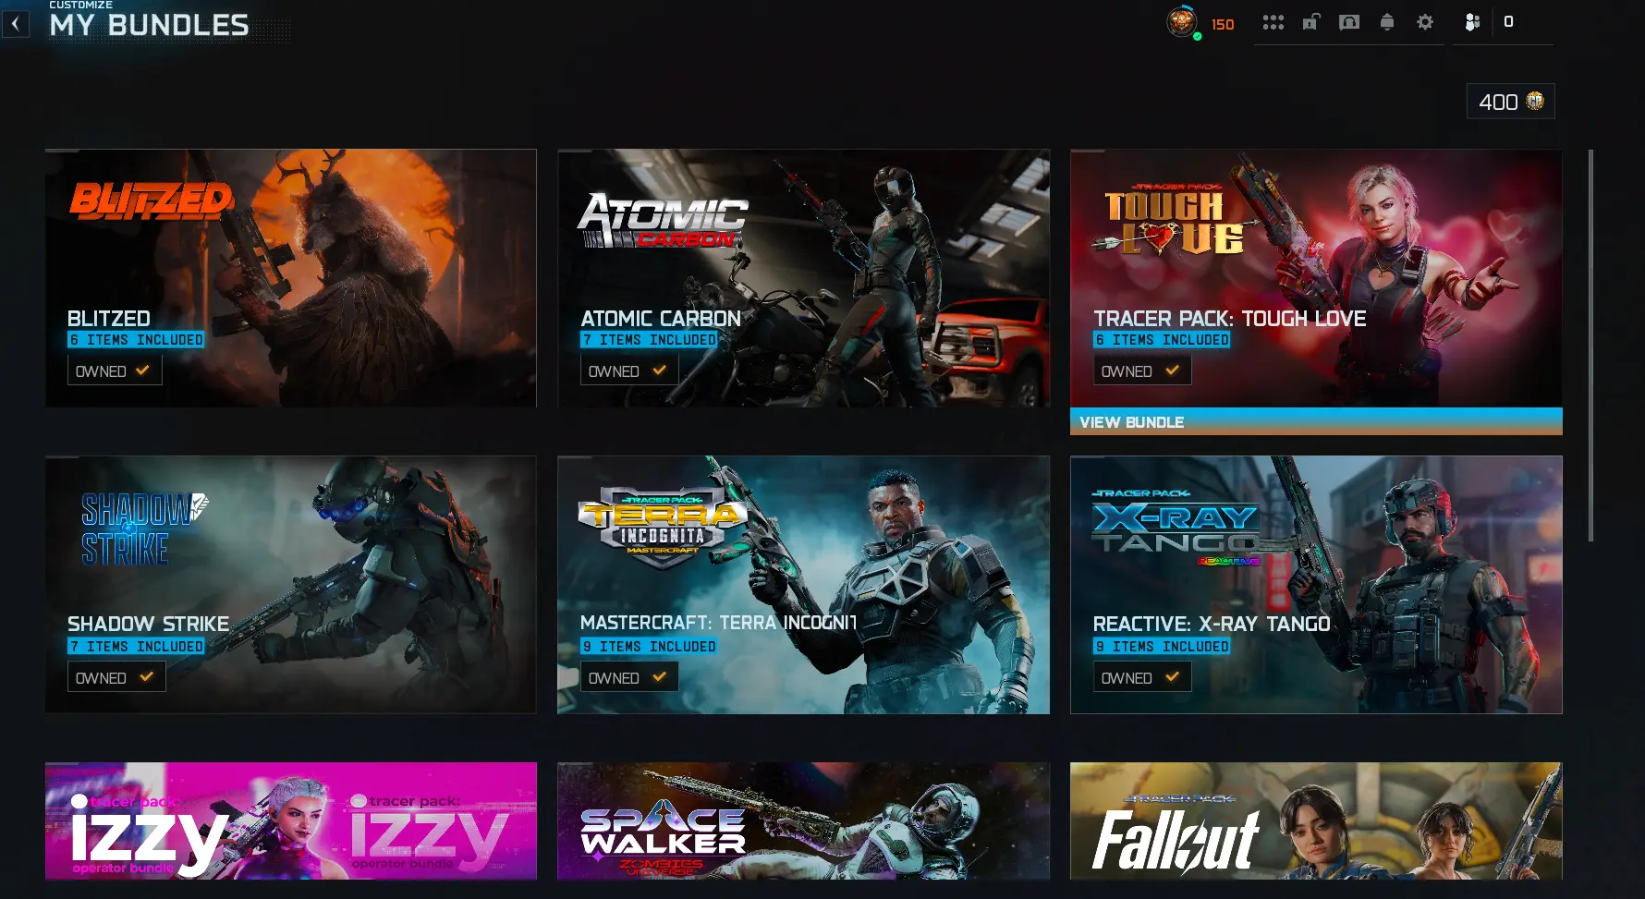Screen dimensions: 1645x899
Task: Click the SHADOW STRIKE title text
Action: pos(149,624)
